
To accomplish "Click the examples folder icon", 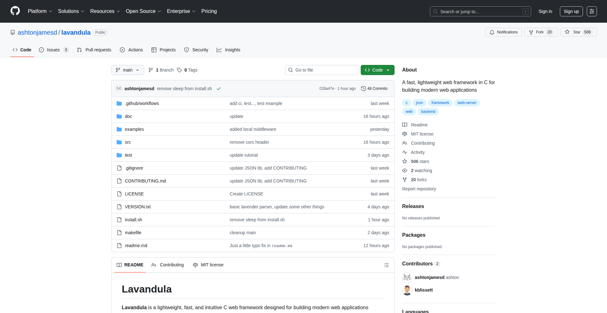I will [119, 129].
